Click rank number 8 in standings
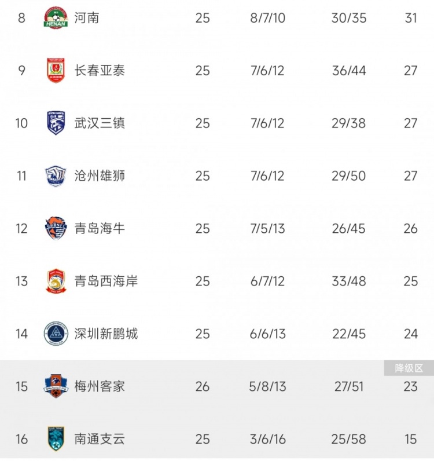Viewport: 434px width, 461px height. [x=22, y=18]
